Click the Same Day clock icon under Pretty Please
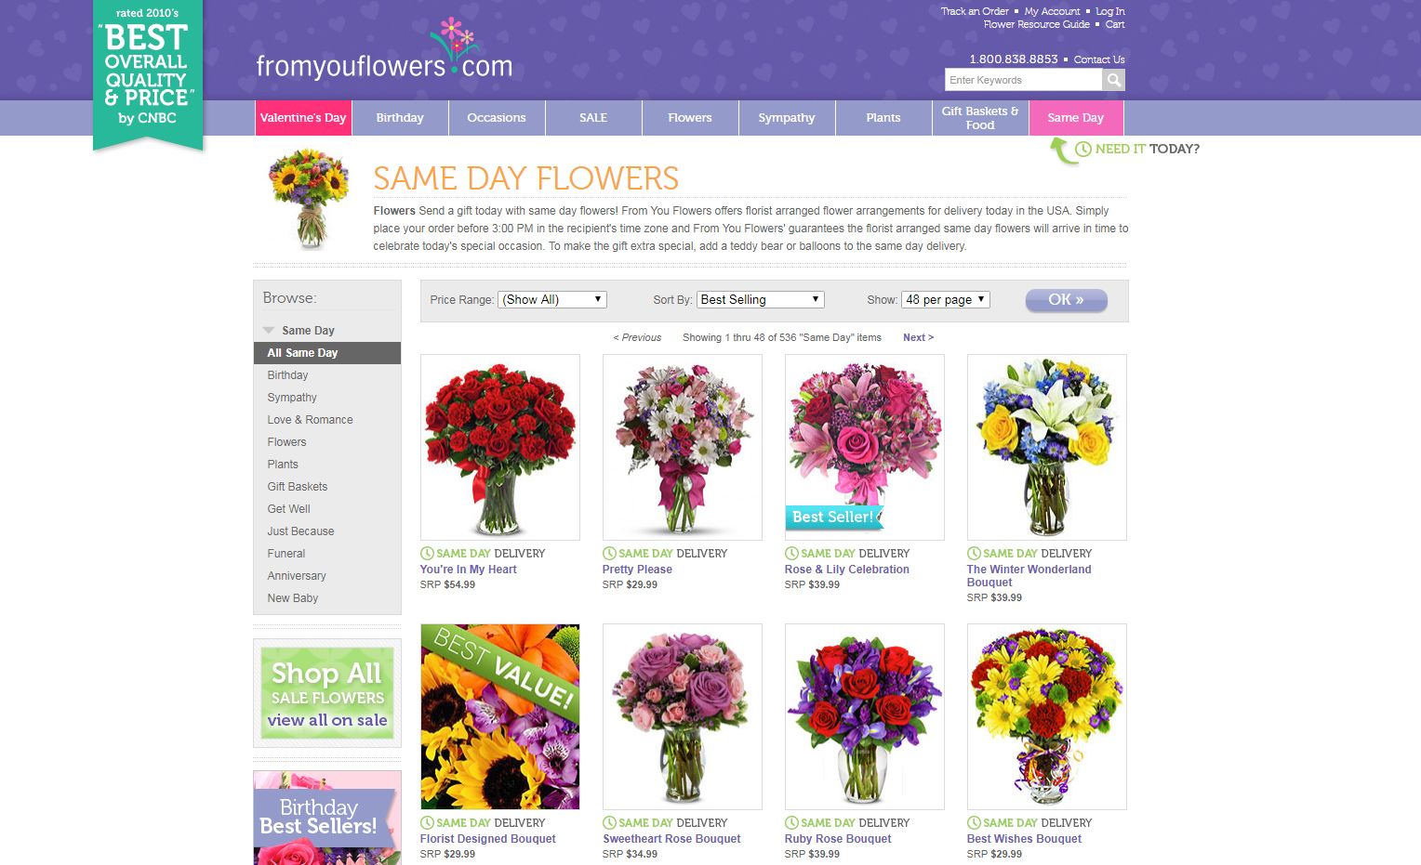 (609, 554)
